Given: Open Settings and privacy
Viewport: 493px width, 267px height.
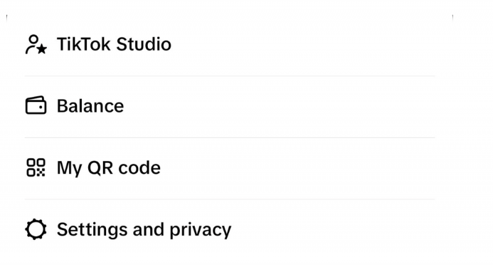Looking at the screenshot, I should click(144, 229).
